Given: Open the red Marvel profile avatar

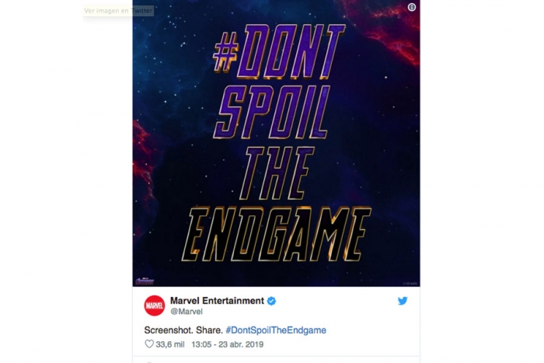Looking at the screenshot, I should (x=155, y=305).
